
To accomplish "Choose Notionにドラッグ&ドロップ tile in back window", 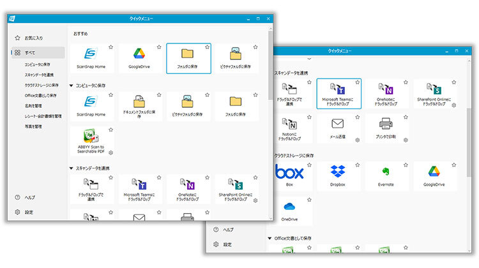I will click(293, 128).
